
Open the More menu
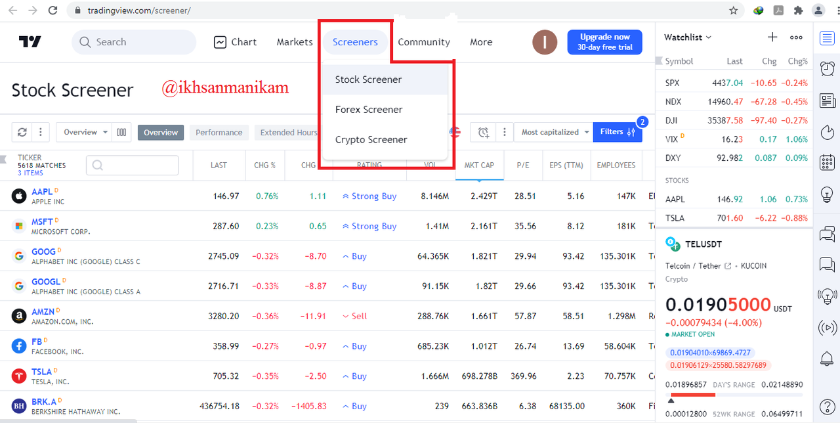pos(481,42)
